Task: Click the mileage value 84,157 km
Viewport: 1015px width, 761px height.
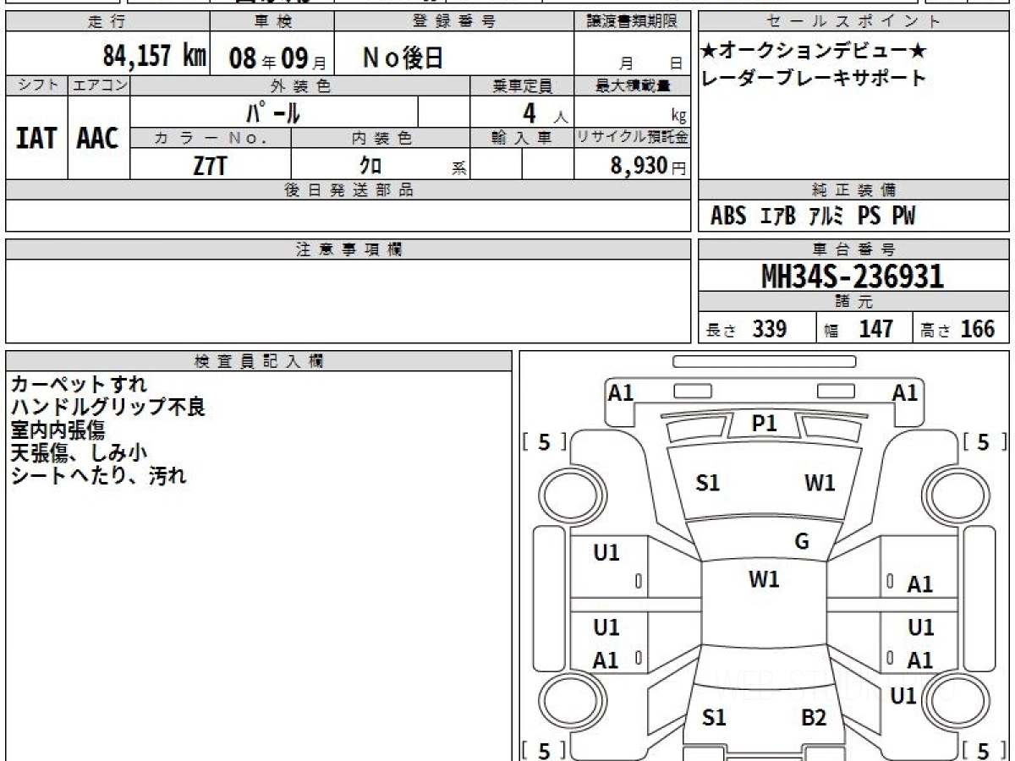Action: [x=154, y=55]
